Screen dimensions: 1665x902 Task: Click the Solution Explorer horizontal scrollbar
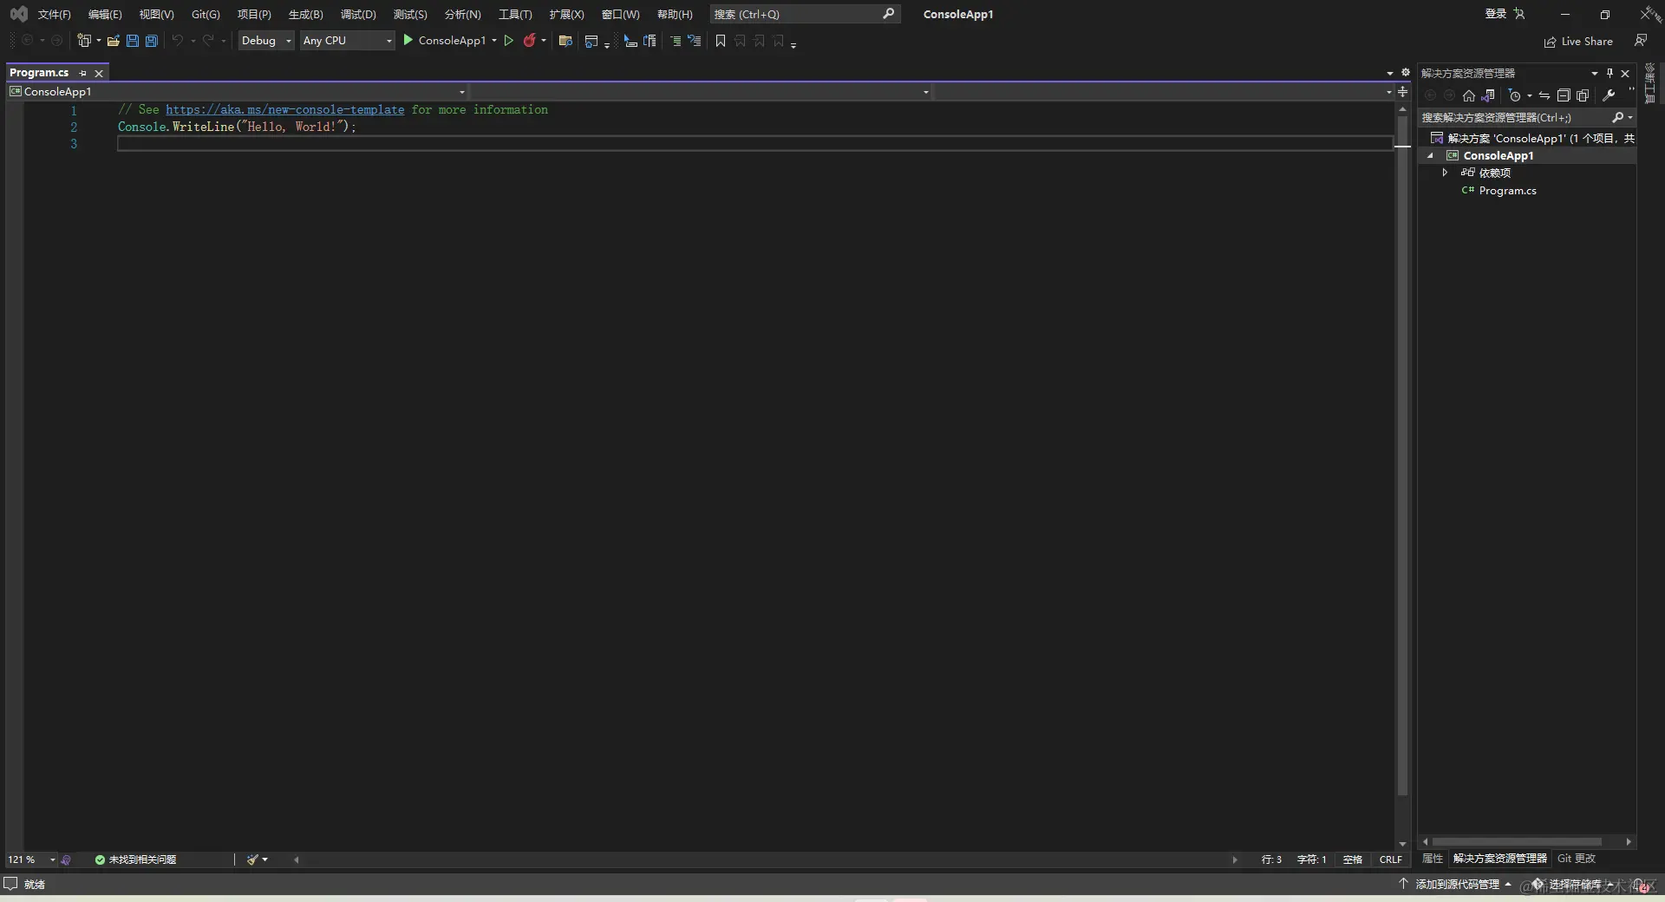tap(1517, 841)
